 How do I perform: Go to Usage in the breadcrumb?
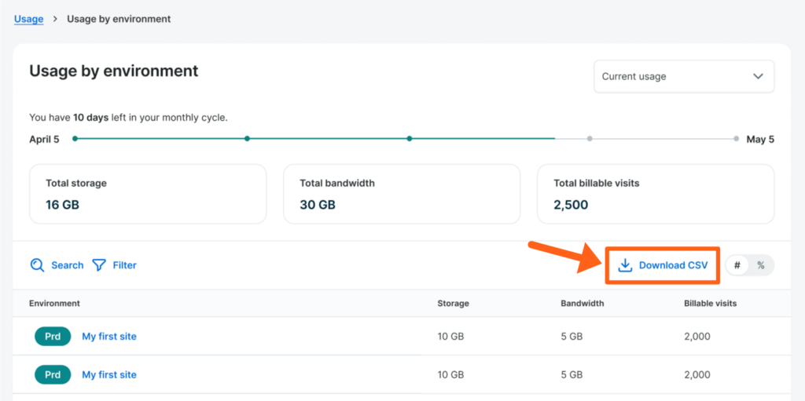(x=28, y=19)
